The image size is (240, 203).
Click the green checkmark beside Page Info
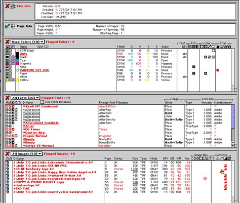(x=7, y=26)
